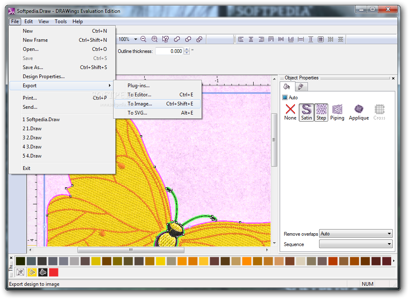
Task: Open the Edit menu
Action: pos(29,22)
